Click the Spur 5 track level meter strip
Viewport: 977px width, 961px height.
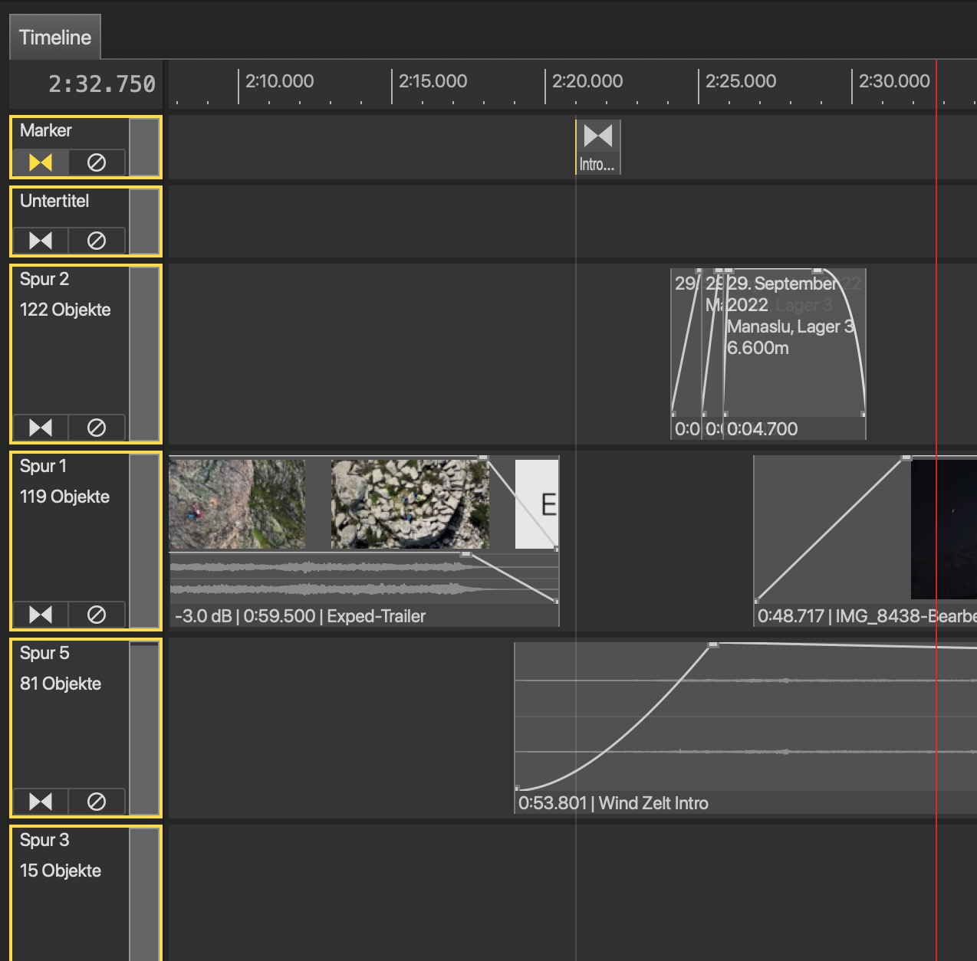[x=144, y=728]
